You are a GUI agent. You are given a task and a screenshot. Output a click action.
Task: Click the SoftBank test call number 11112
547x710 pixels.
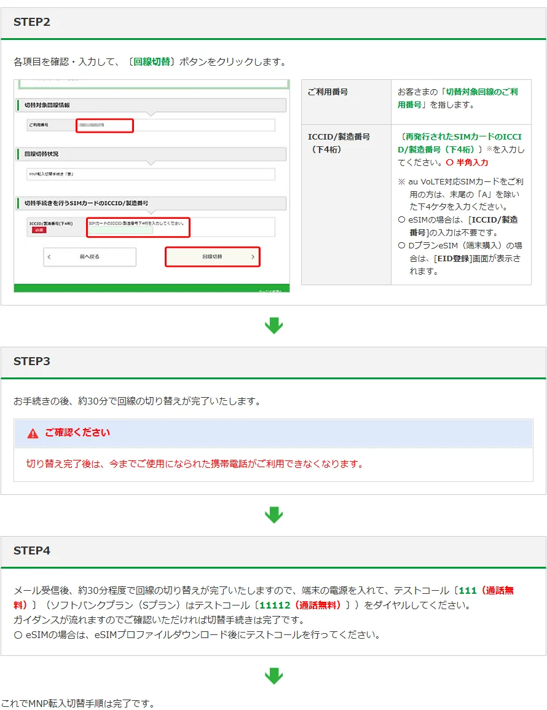(274, 605)
